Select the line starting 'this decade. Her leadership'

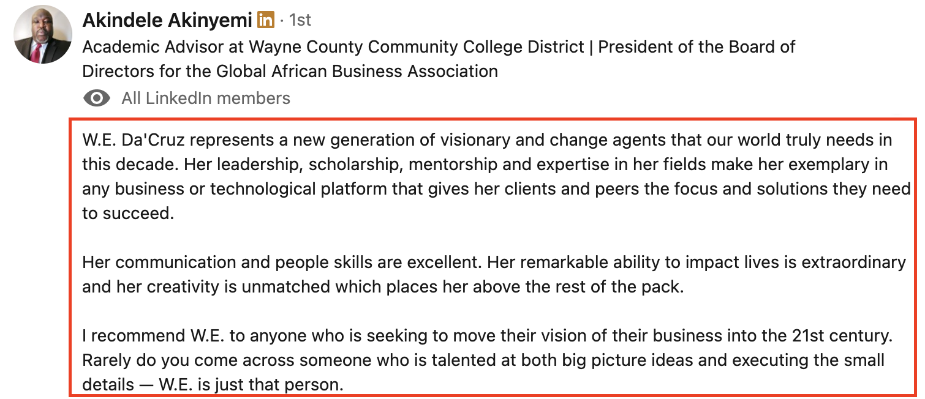click(x=485, y=165)
